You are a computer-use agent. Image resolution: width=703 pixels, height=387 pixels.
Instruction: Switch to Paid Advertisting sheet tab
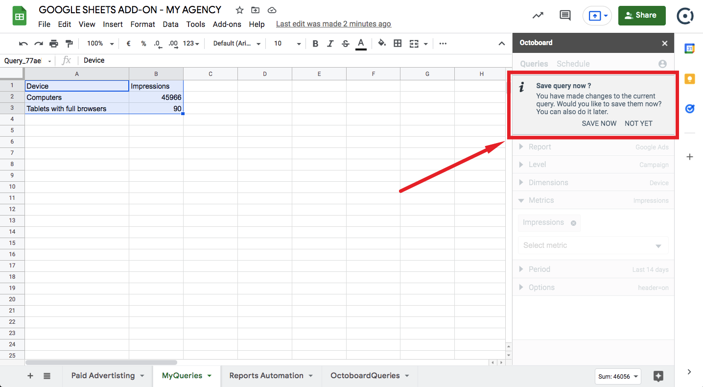(103, 376)
